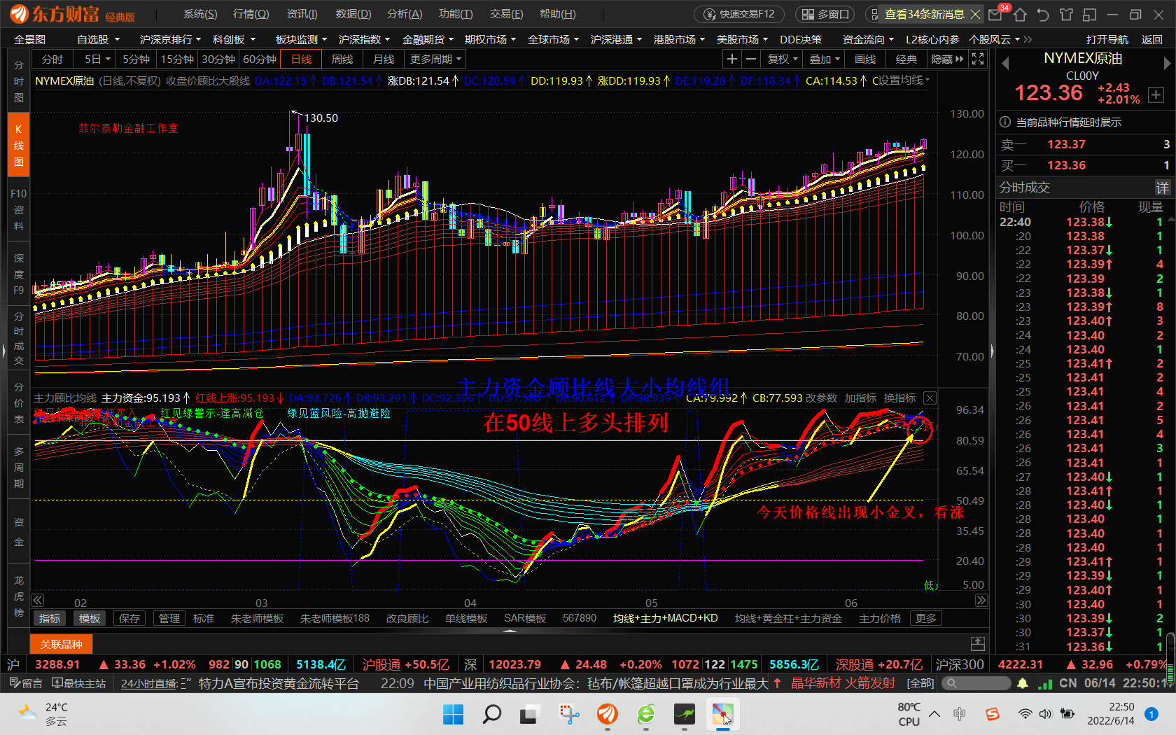This screenshot has width=1176, height=735.
Task: Go to home via house icon
Action: point(1020,14)
